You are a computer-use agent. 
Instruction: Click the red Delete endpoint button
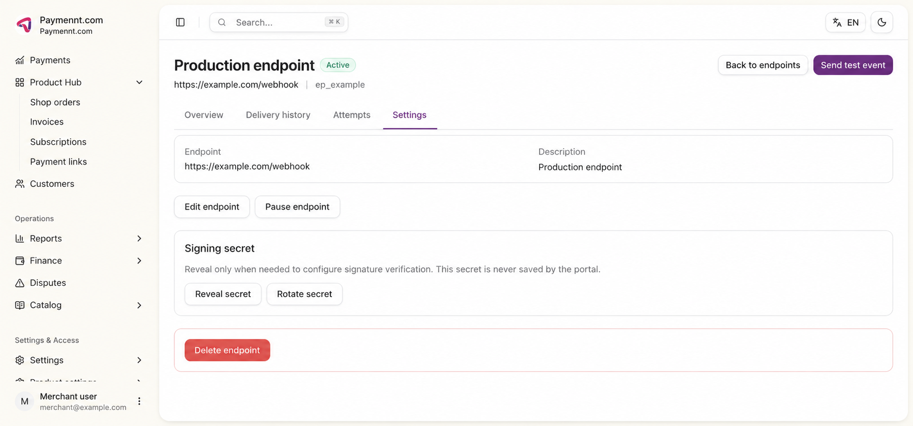click(x=227, y=350)
